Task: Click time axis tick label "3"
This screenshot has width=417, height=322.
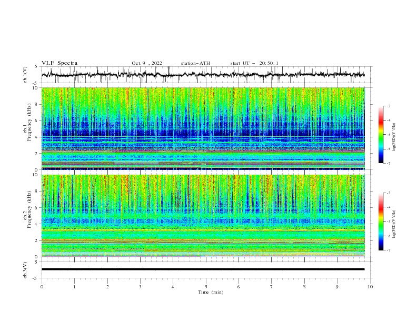Action: click(x=140, y=287)
